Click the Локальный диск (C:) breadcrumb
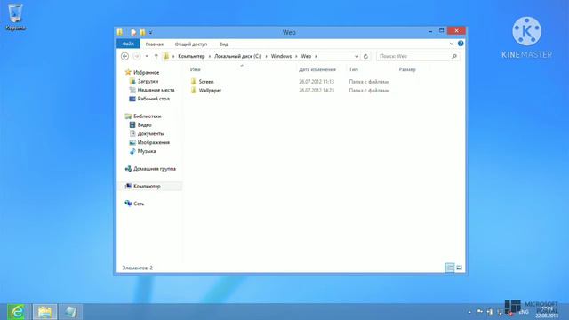Screen dimensions: 569x320 pyautogui.click(x=237, y=56)
